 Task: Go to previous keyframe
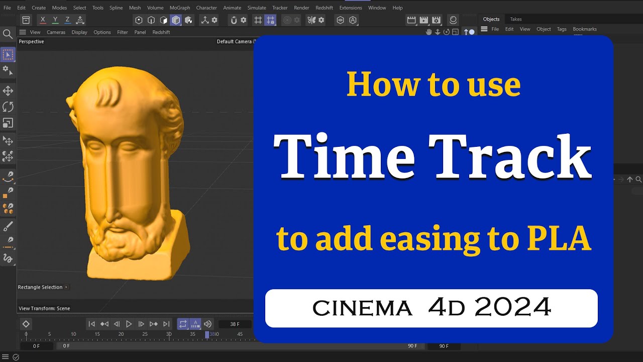pyautogui.click(x=104, y=324)
